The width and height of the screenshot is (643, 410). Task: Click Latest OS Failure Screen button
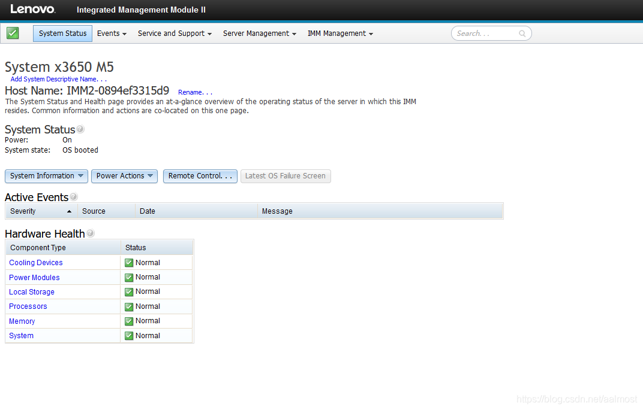pyautogui.click(x=286, y=176)
